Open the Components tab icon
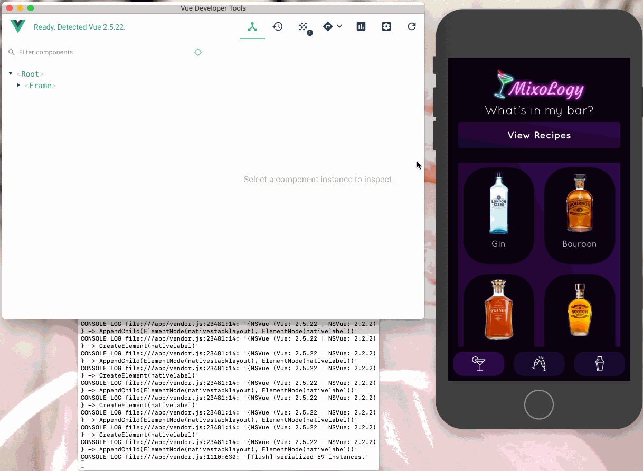 [252, 26]
